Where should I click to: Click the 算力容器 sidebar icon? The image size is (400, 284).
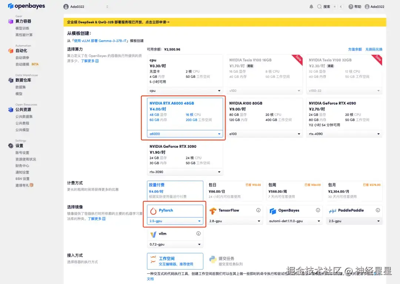click(11, 21)
